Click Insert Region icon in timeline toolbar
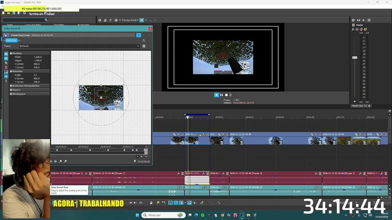This screenshot has height=220, width=392. click(163, 203)
